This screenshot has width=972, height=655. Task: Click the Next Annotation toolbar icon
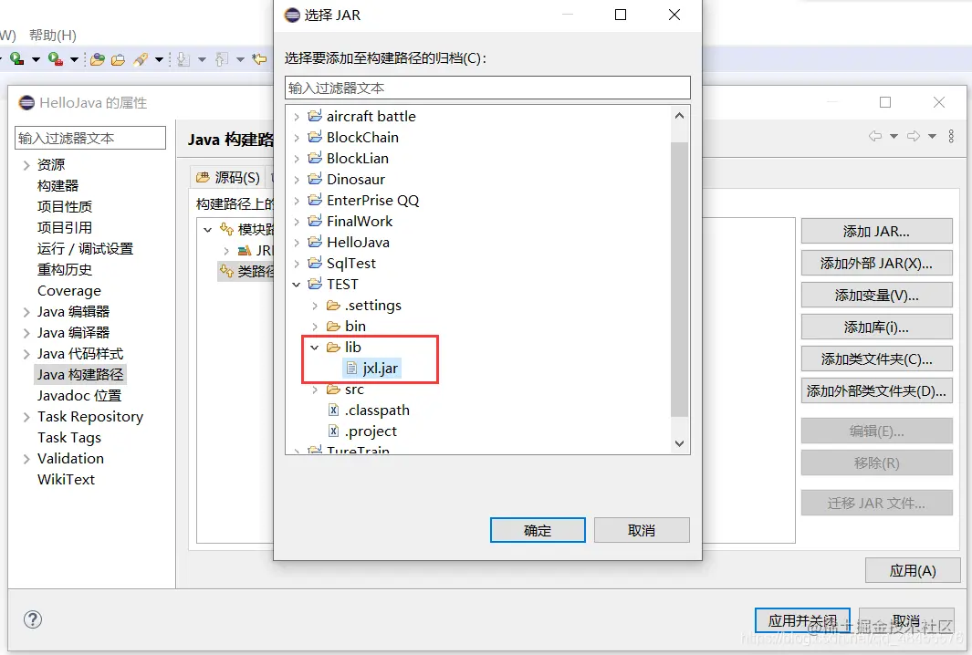pos(183,59)
